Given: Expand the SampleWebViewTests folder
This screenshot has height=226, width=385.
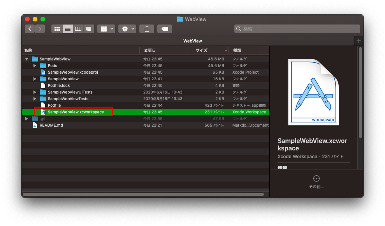Looking at the screenshot, I should click(35, 99).
